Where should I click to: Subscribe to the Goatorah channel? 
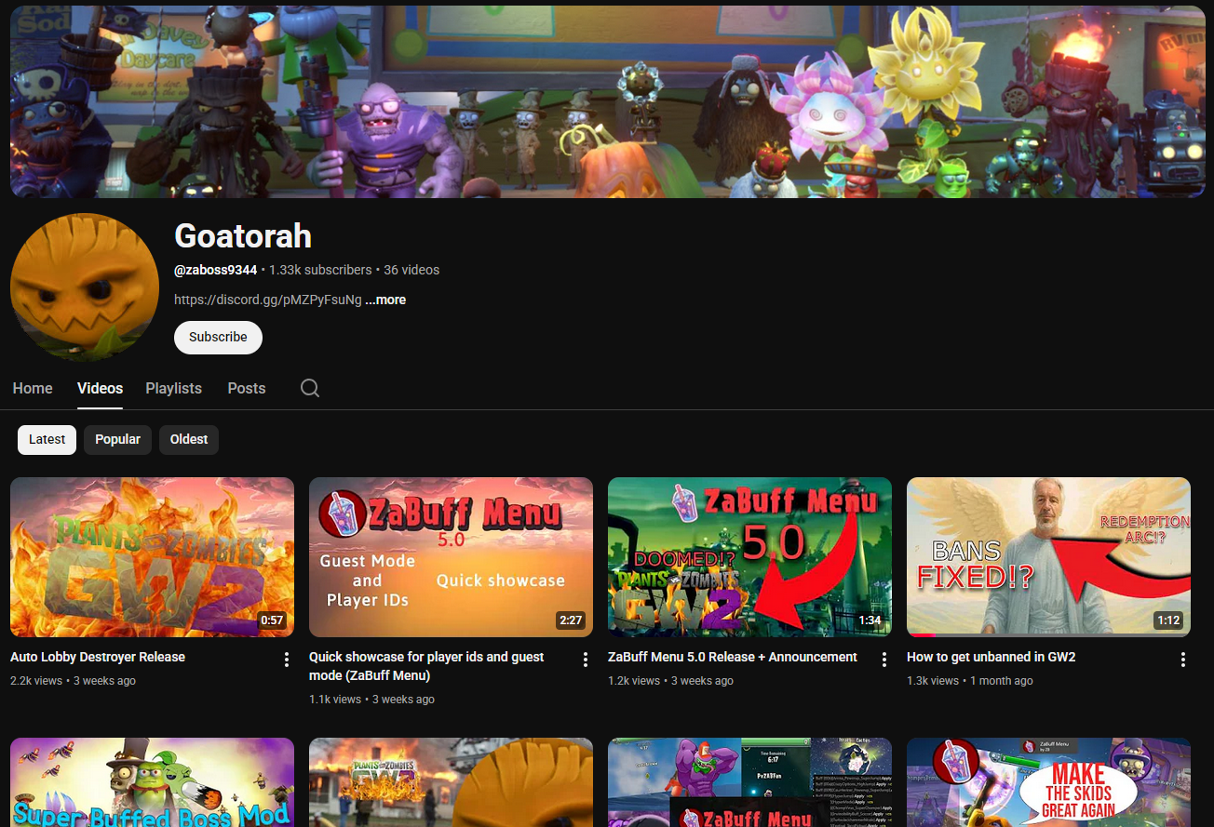point(218,337)
